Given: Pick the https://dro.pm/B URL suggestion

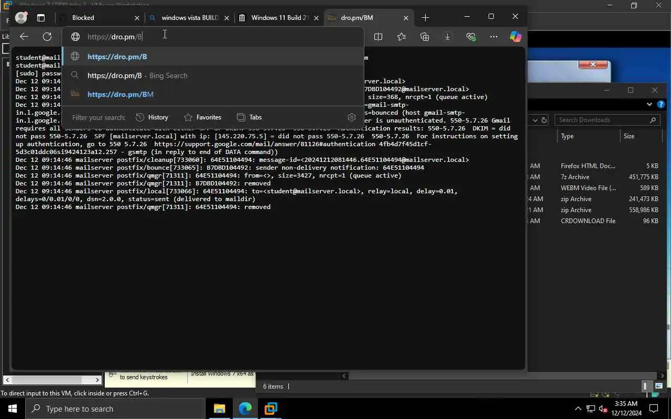Looking at the screenshot, I should (213, 57).
